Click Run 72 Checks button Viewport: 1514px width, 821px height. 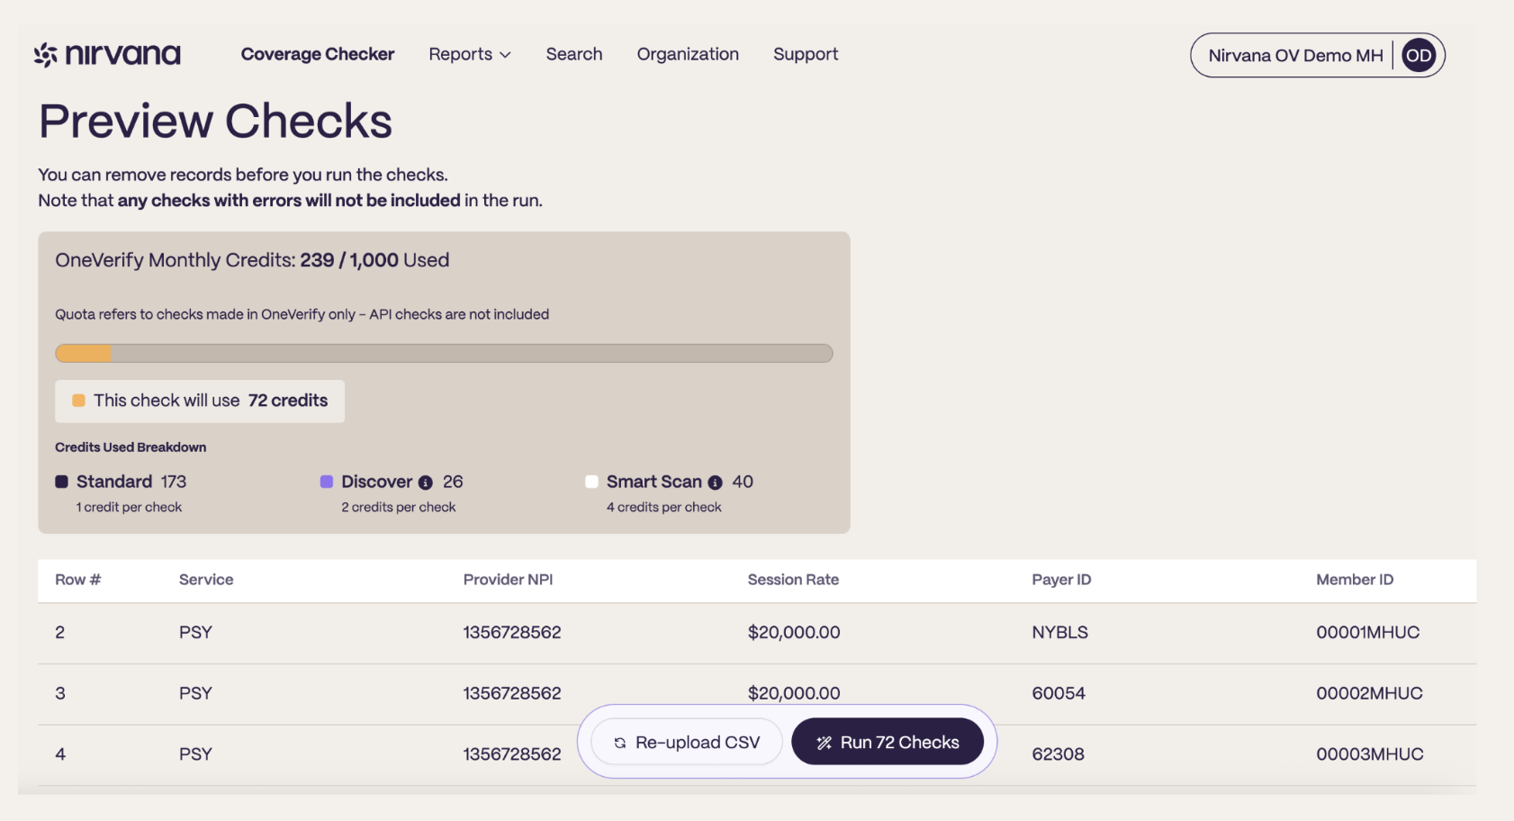click(x=888, y=742)
